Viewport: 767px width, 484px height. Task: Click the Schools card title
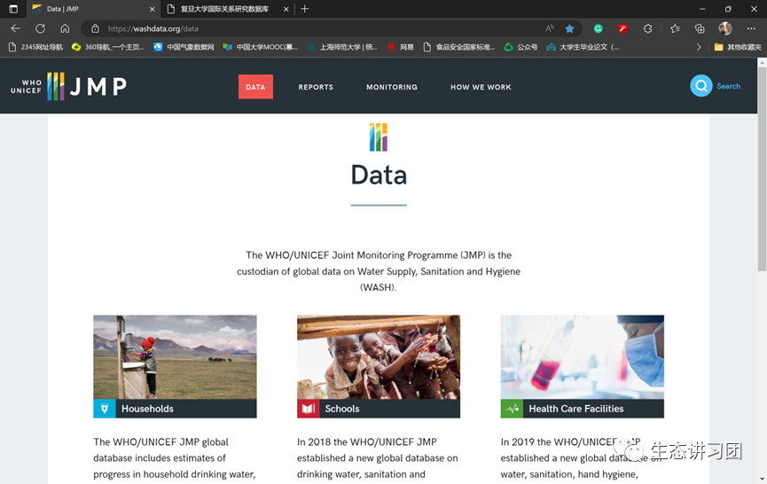342,409
